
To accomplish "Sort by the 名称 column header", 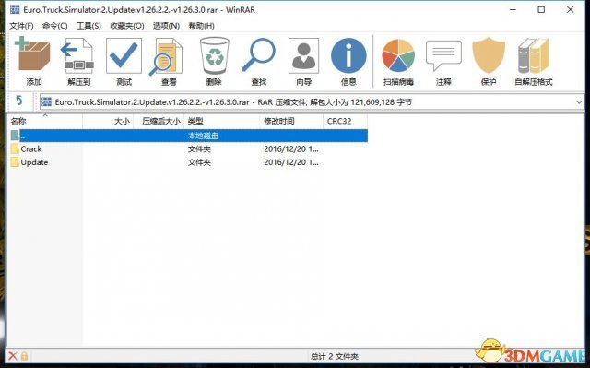I will (45, 121).
